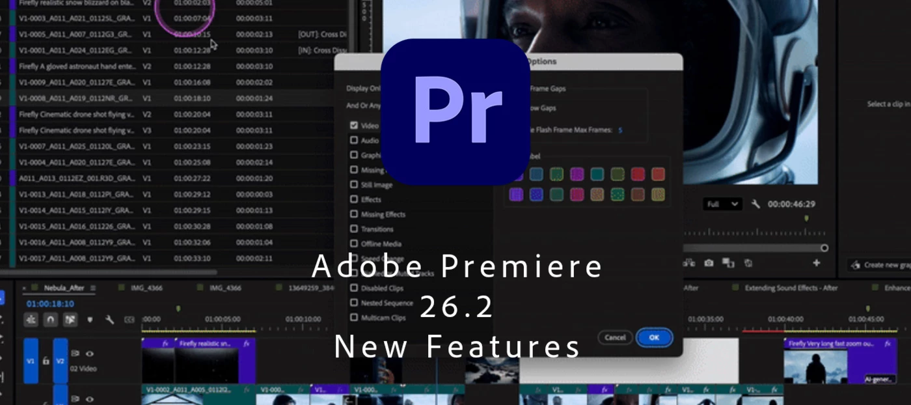Check Nested Sequence checkbox
The width and height of the screenshot is (911, 405).
pyautogui.click(x=354, y=303)
